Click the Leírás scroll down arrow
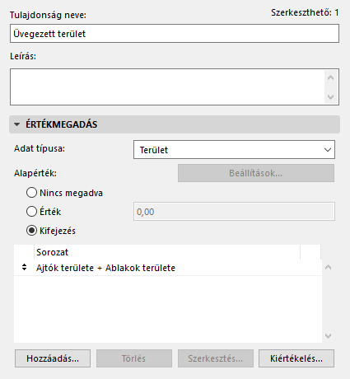 click(x=330, y=96)
